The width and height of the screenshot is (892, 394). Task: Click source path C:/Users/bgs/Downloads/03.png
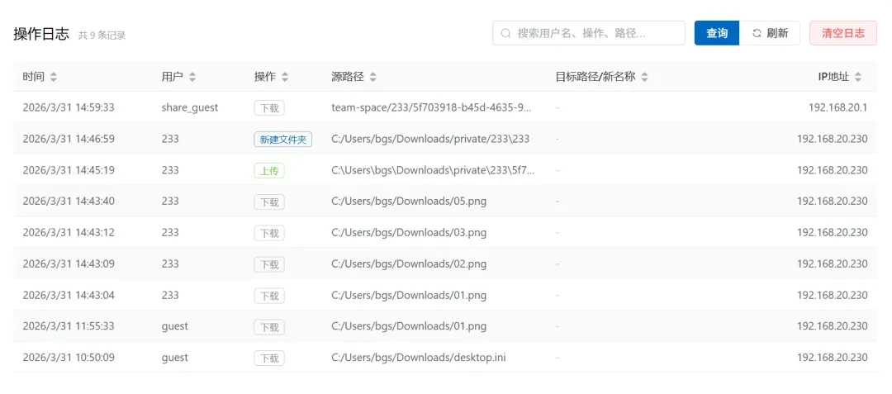pos(409,233)
